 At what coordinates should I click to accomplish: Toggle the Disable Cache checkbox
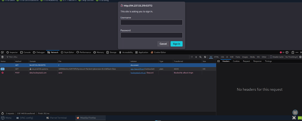(x=271, y=57)
